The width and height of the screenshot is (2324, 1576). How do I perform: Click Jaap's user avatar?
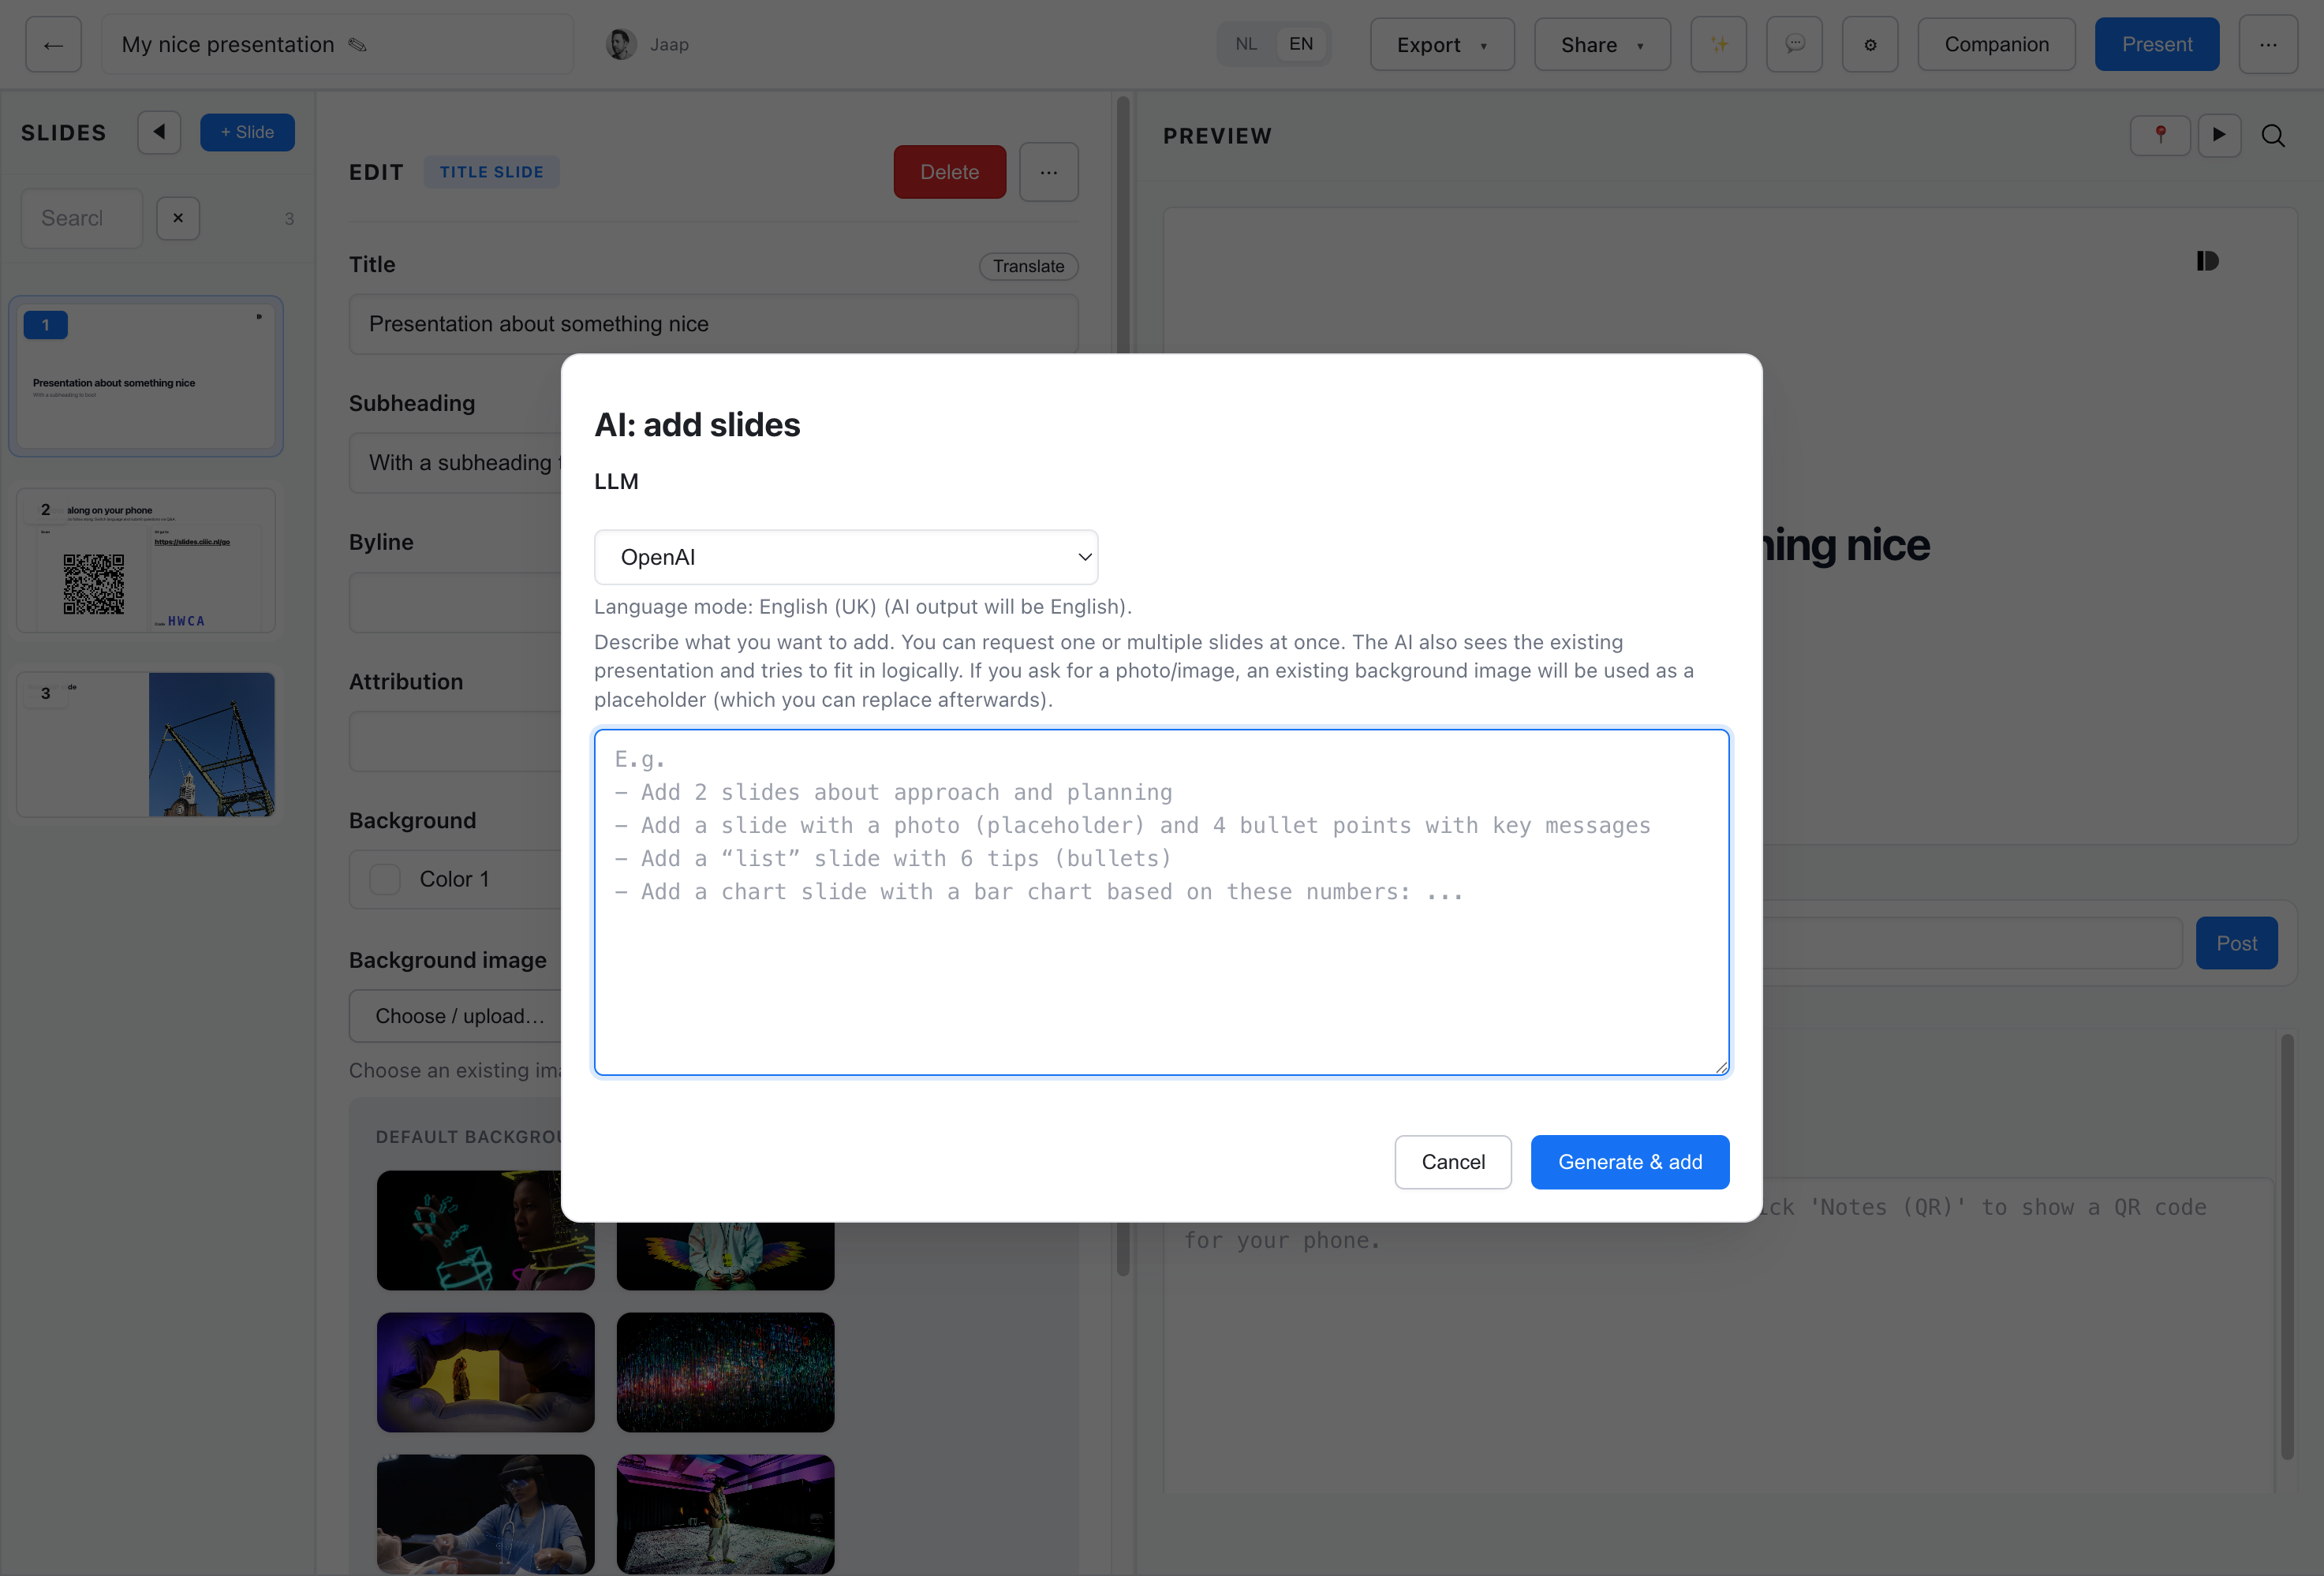click(x=621, y=44)
